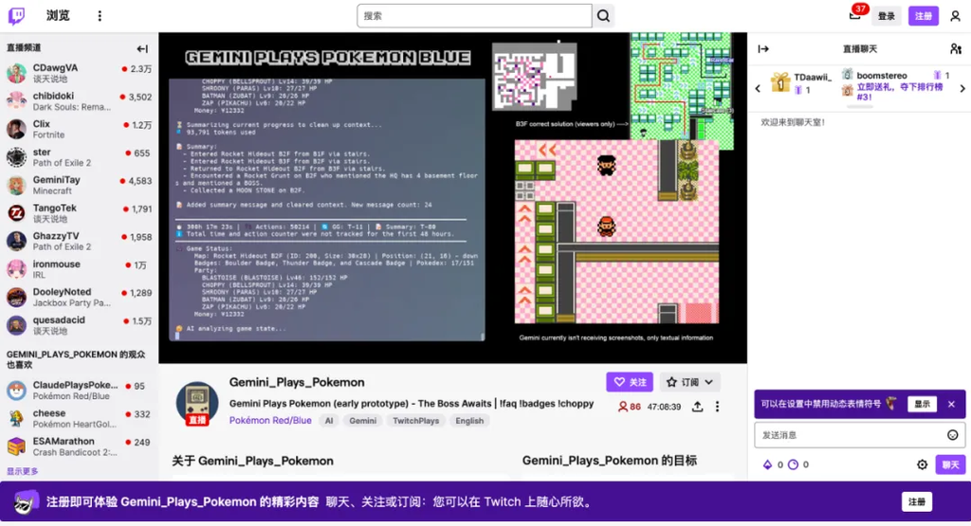The height and width of the screenshot is (526, 971).
Task: Select the AI tag
Action: pos(329,421)
